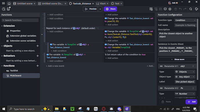Close the Test tab
The image size is (200, 112).
121,3
